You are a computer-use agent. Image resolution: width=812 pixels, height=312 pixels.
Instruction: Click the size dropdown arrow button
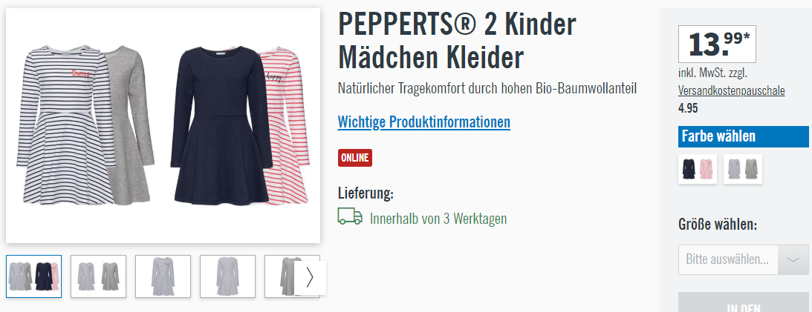pyautogui.click(x=793, y=260)
